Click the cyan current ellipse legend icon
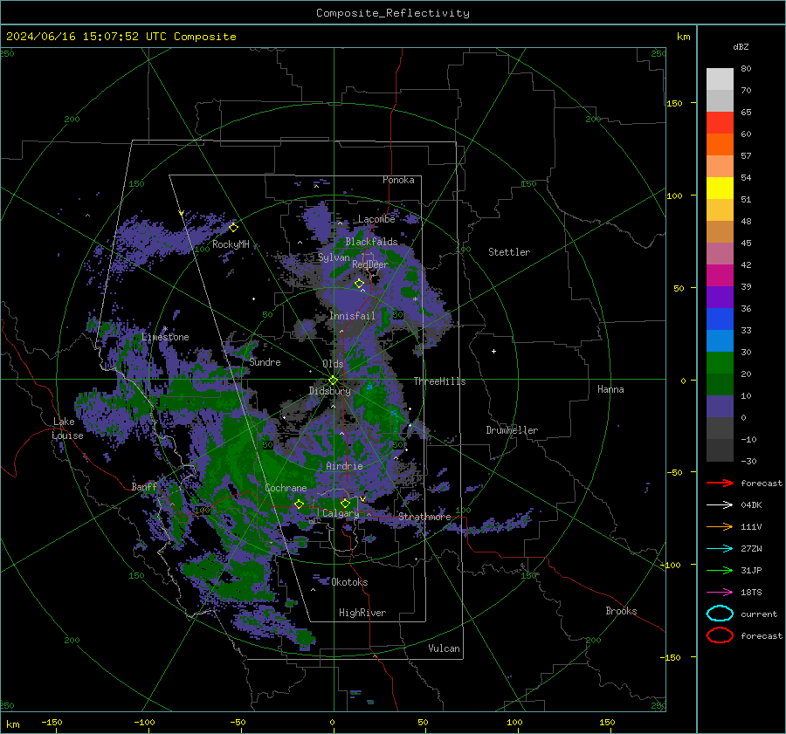The width and height of the screenshot is (786, 734). (x=720, y=614)
